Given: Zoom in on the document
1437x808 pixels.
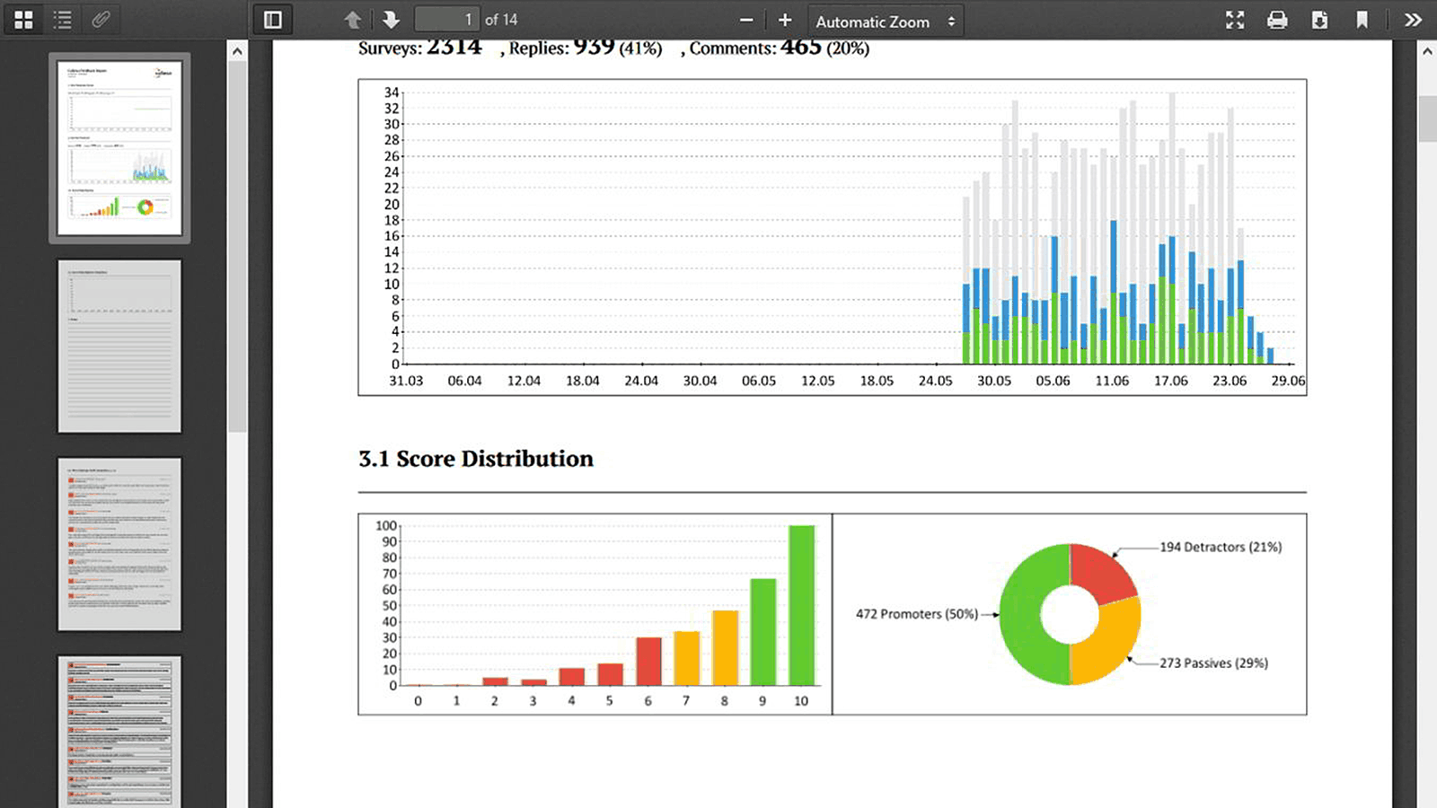Looking at the screenshot, I should click(784, 19).
